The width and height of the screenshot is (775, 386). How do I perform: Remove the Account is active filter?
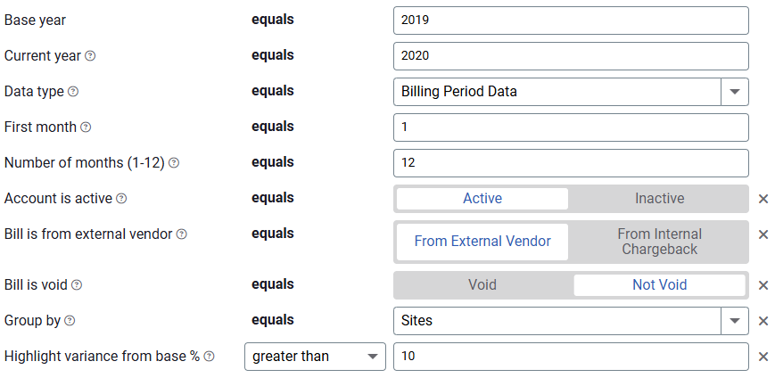(x=763, y=199)
